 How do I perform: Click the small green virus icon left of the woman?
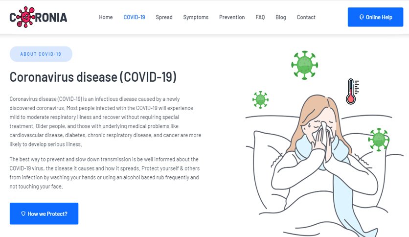[260, 100]
